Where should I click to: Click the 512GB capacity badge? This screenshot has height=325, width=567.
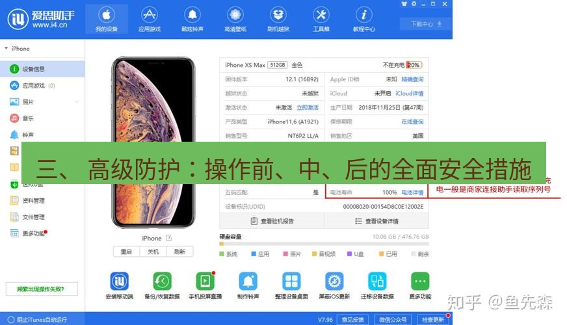click(x=278, y=65)
